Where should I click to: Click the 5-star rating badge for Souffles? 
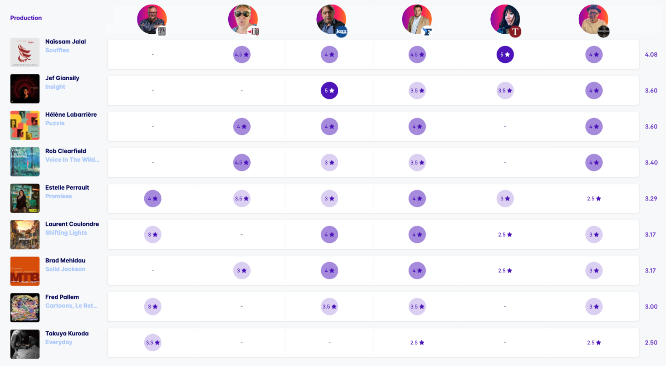click(505, 54)
